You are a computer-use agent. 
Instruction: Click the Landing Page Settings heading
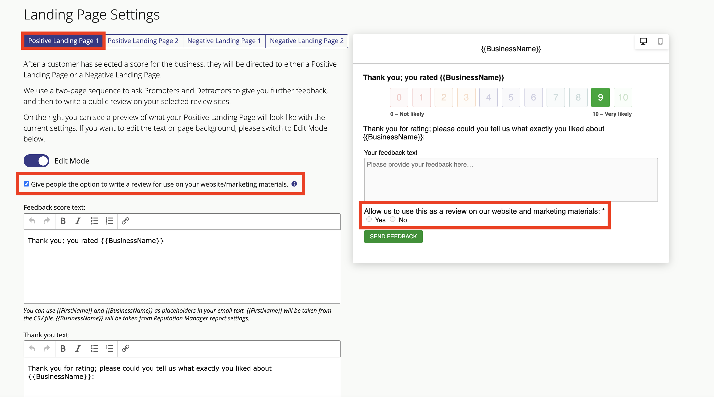92,14
